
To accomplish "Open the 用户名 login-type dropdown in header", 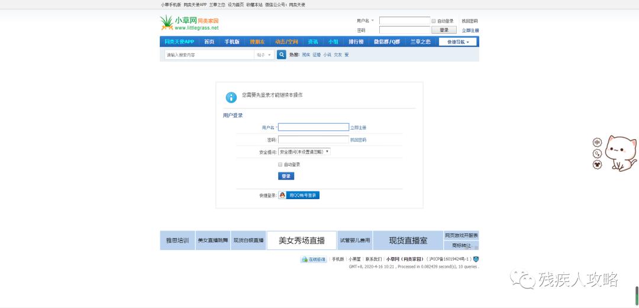I will (x=365, y=21).
